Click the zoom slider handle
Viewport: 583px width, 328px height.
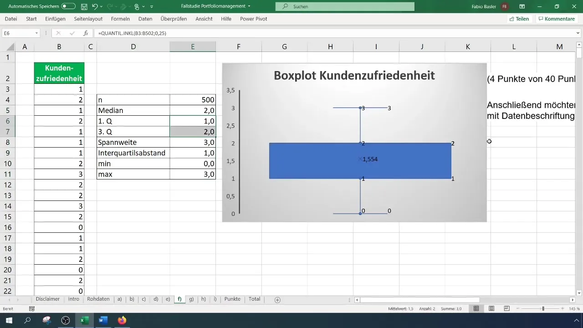tap(543, 309)
